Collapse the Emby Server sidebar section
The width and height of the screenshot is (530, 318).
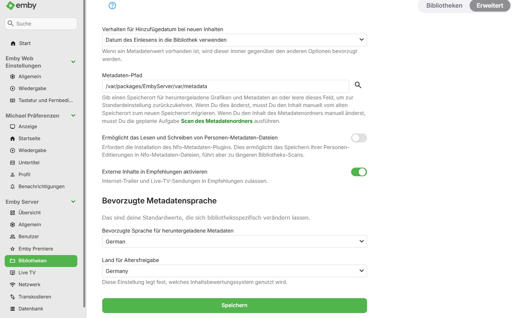point(73,202)
